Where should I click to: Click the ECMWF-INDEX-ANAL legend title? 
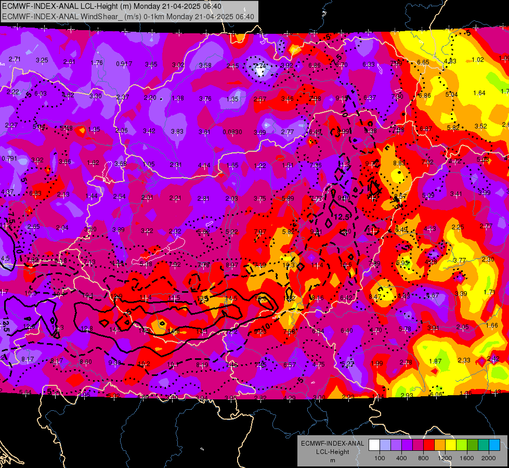pyautogui.click(x=332, y=444)
